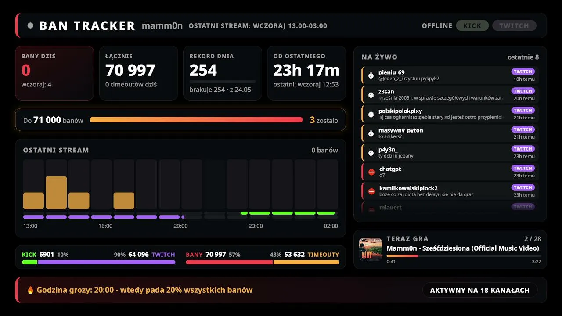562x316 pixels.
Task: Click the 13:00 time label on chart
Action: [x=30, y=226]
